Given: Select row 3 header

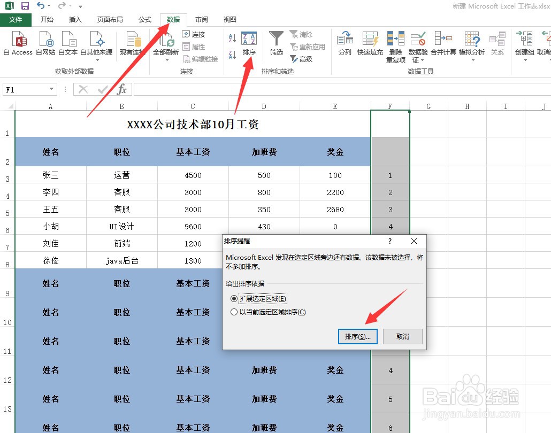Looking at the screenshot, I should [x=7, y=175].
